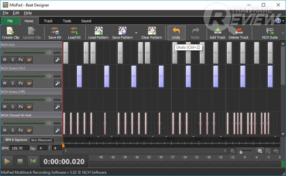Open NCH Closed Hi-Hat settings wrench
Viewport: 286px width, 176px height.
tap(58, 130)
